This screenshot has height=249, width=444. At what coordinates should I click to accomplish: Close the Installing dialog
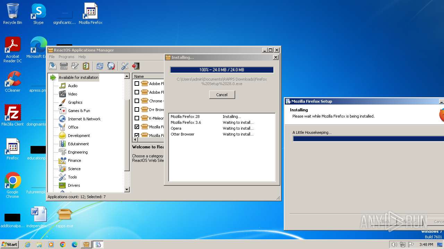(276, 57)
